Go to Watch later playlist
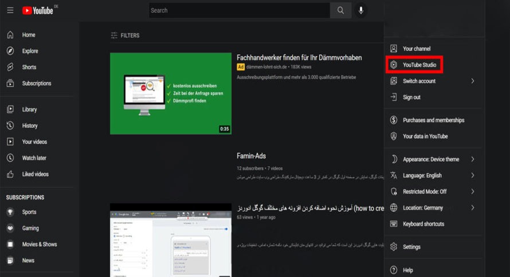Viewport: 510px width, 277px height. click(34, 158)
